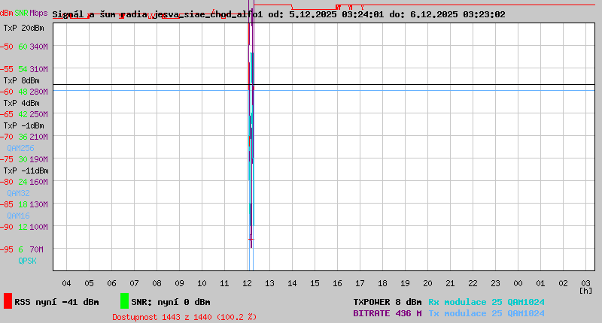This screenshot has width=602, height=323.
Task: Click the 'Tx modulace 25 QAM1024' legend entry
Action: point(486,313)
